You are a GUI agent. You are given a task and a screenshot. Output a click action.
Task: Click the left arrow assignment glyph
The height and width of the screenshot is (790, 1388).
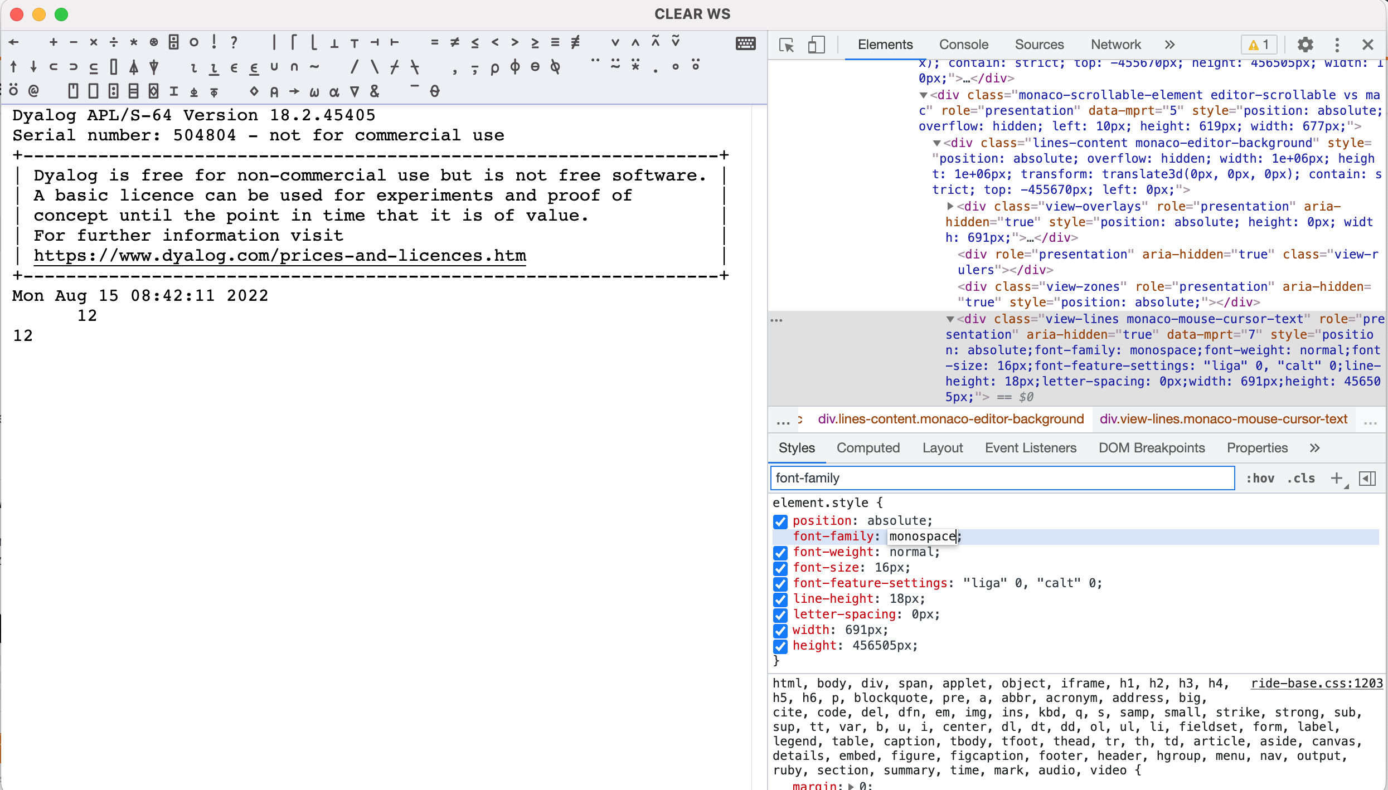pos(14,42)
